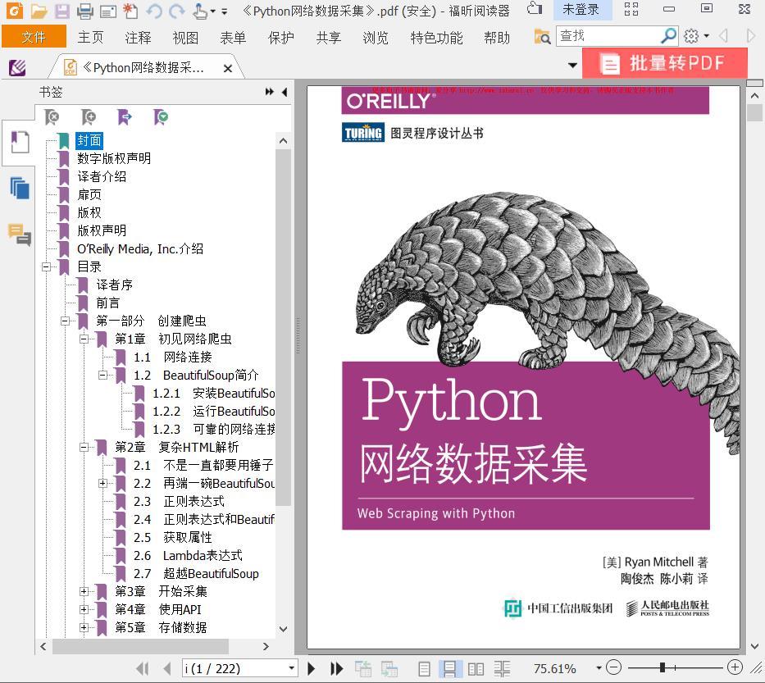Screen dimensions: 765x683
Task: Select continuous page view mode
Action: (x=449, y=668)
